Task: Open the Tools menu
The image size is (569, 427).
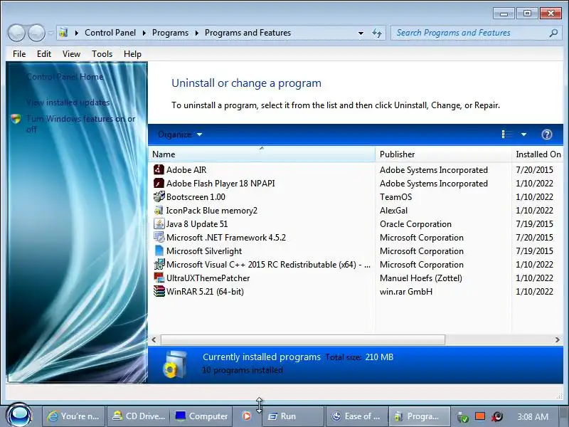Action: tap(102, 54)
